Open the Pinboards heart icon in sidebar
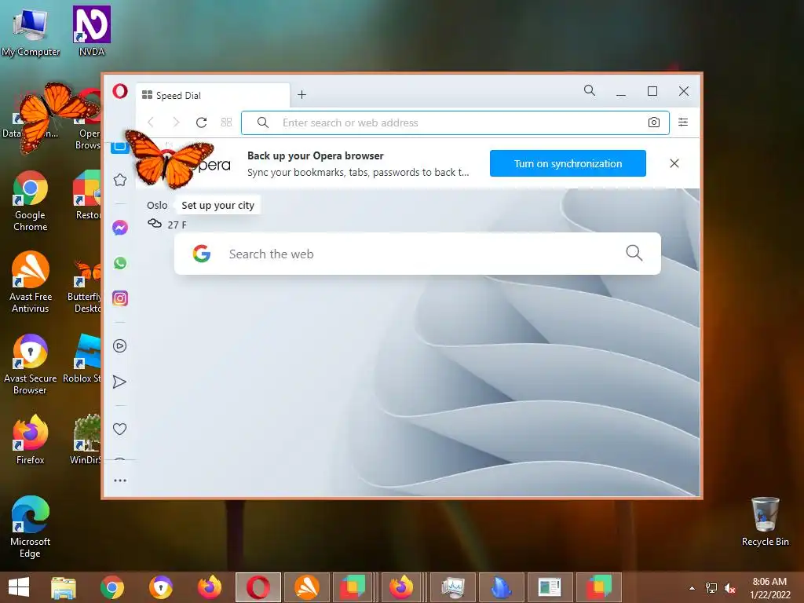The height and width of the screenshot is (603, 804). (x=119, y=429)
